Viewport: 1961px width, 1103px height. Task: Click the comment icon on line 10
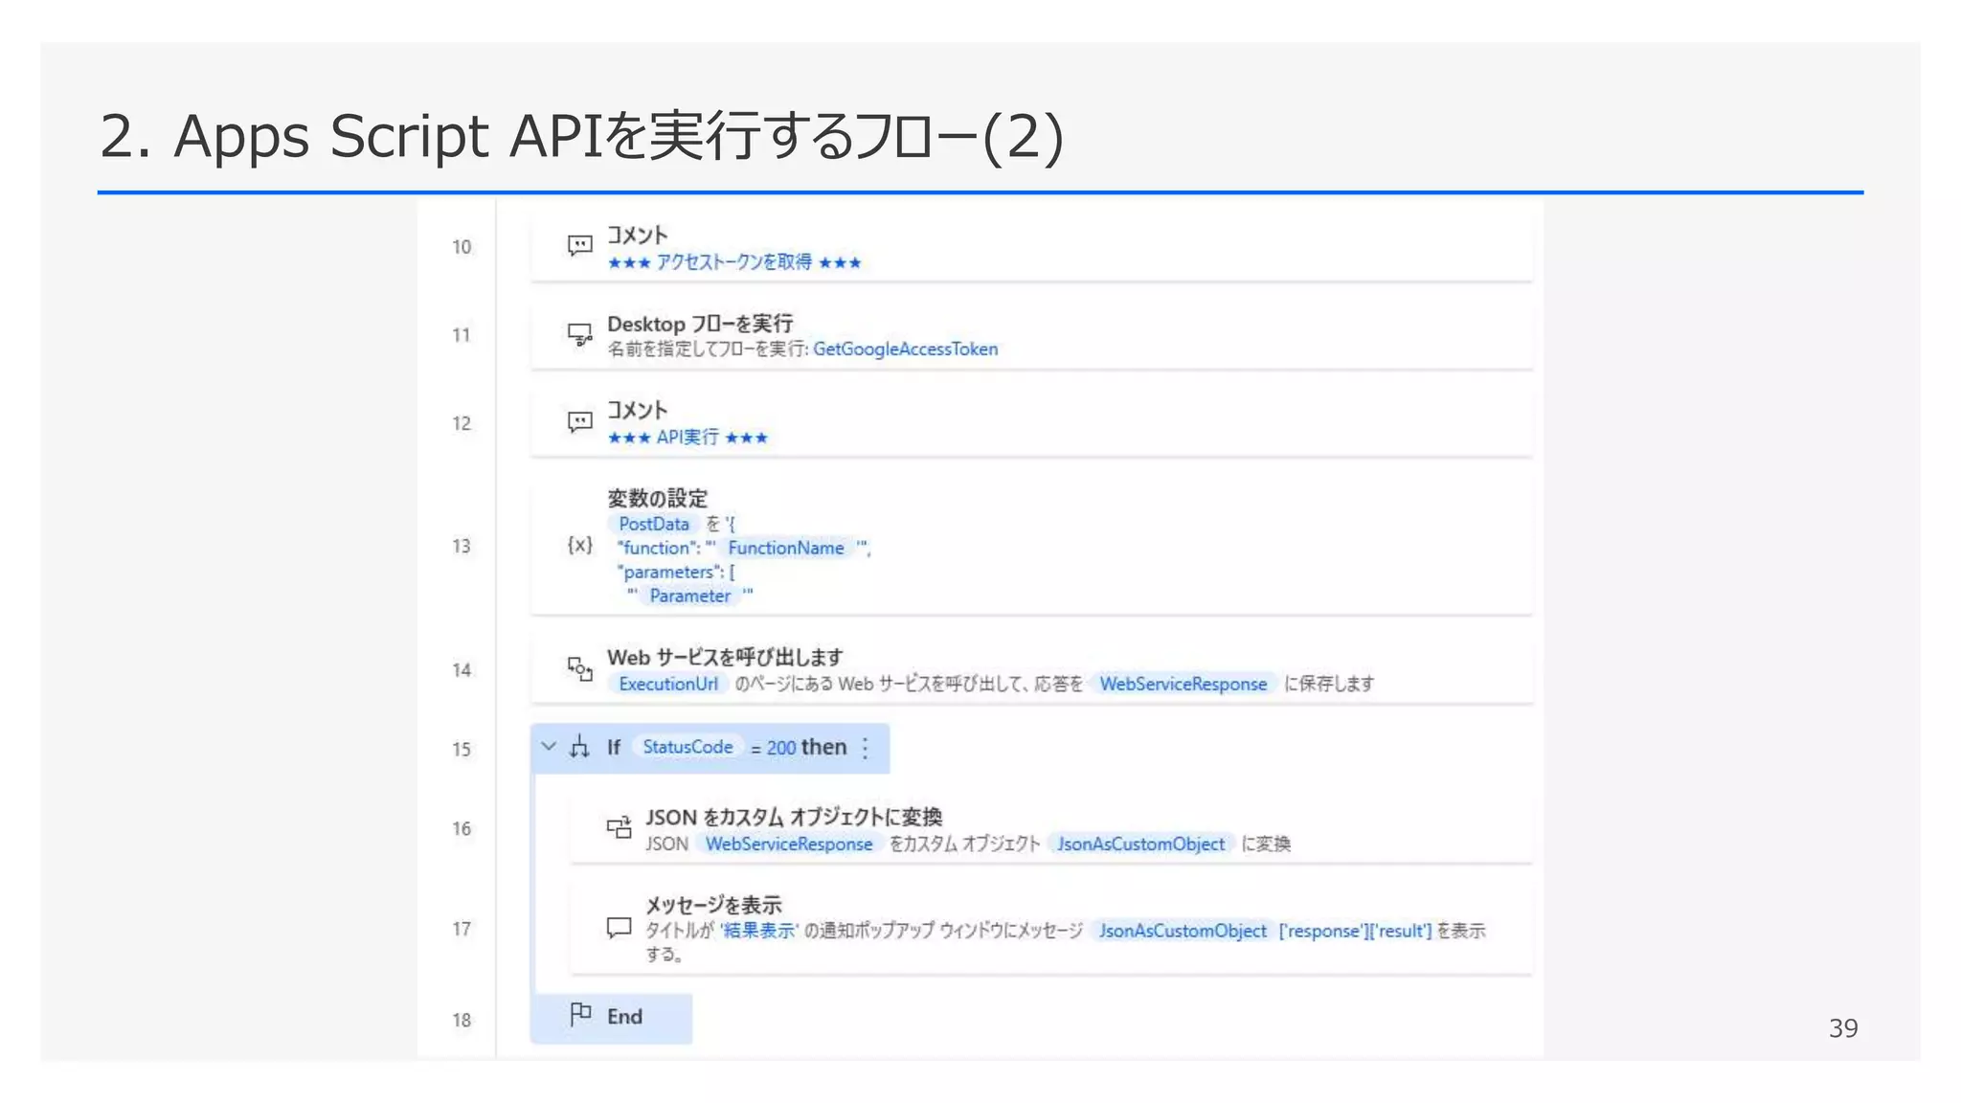[579, 246]
